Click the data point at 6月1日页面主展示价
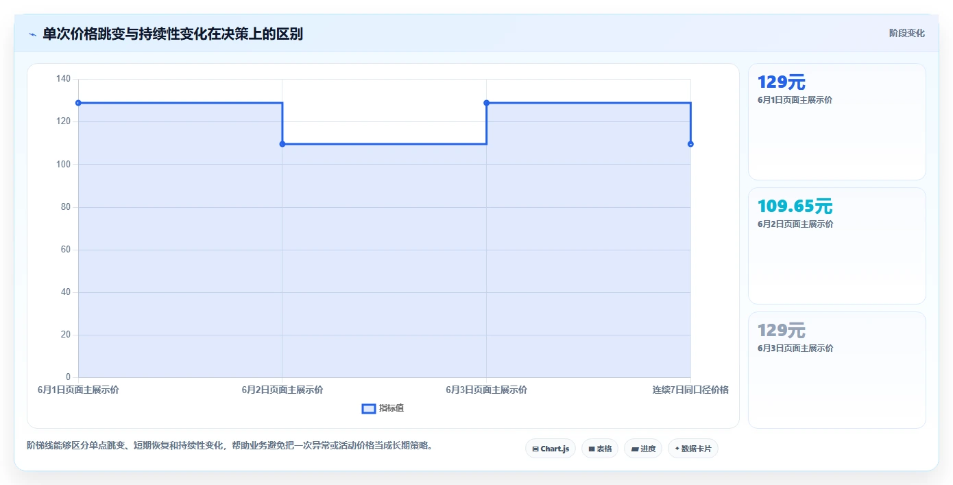Screen dimensions: 953x485 click(x=78, y=103)
